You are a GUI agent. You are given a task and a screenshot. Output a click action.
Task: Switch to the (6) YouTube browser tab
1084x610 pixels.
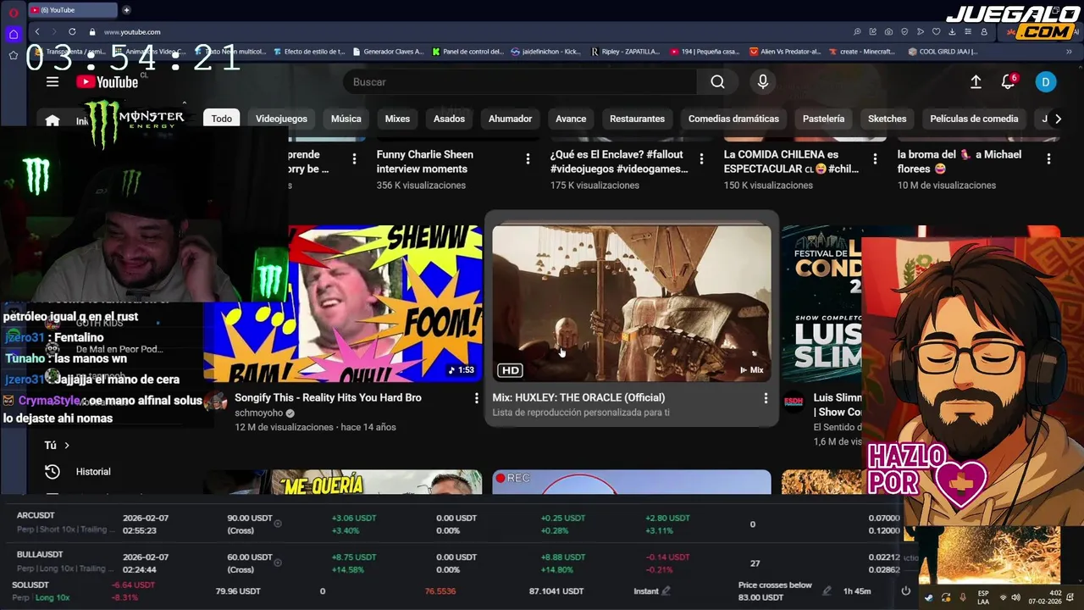(71, 10)
